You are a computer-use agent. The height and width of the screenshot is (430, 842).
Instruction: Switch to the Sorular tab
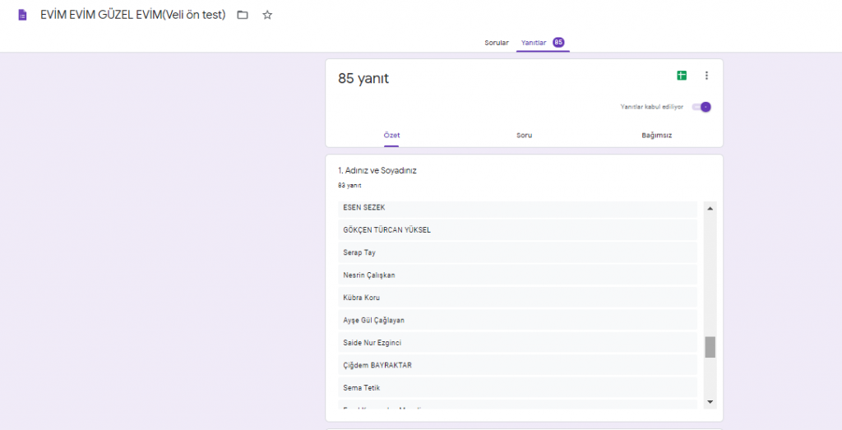pos(497,43)
